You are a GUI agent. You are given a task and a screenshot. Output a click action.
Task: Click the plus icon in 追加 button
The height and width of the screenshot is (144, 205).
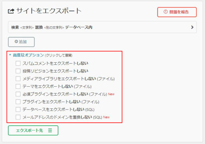pos(16,42)
